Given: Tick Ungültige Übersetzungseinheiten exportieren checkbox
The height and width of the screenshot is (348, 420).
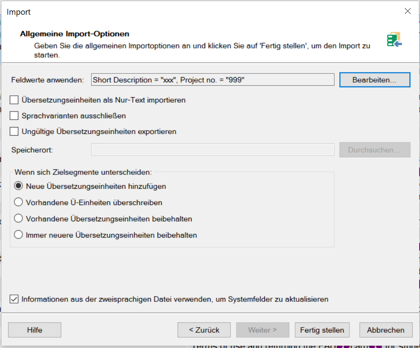Looking at the screenshot, I should [x=14, y=131].
